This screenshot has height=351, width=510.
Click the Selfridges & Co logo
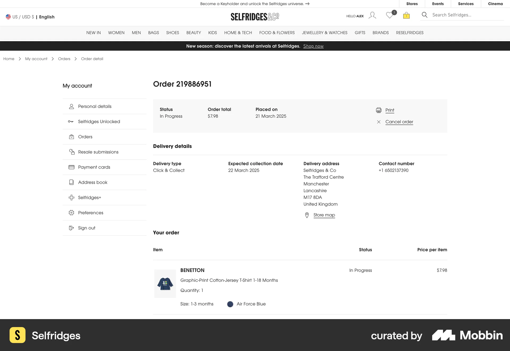coord(255,16)
